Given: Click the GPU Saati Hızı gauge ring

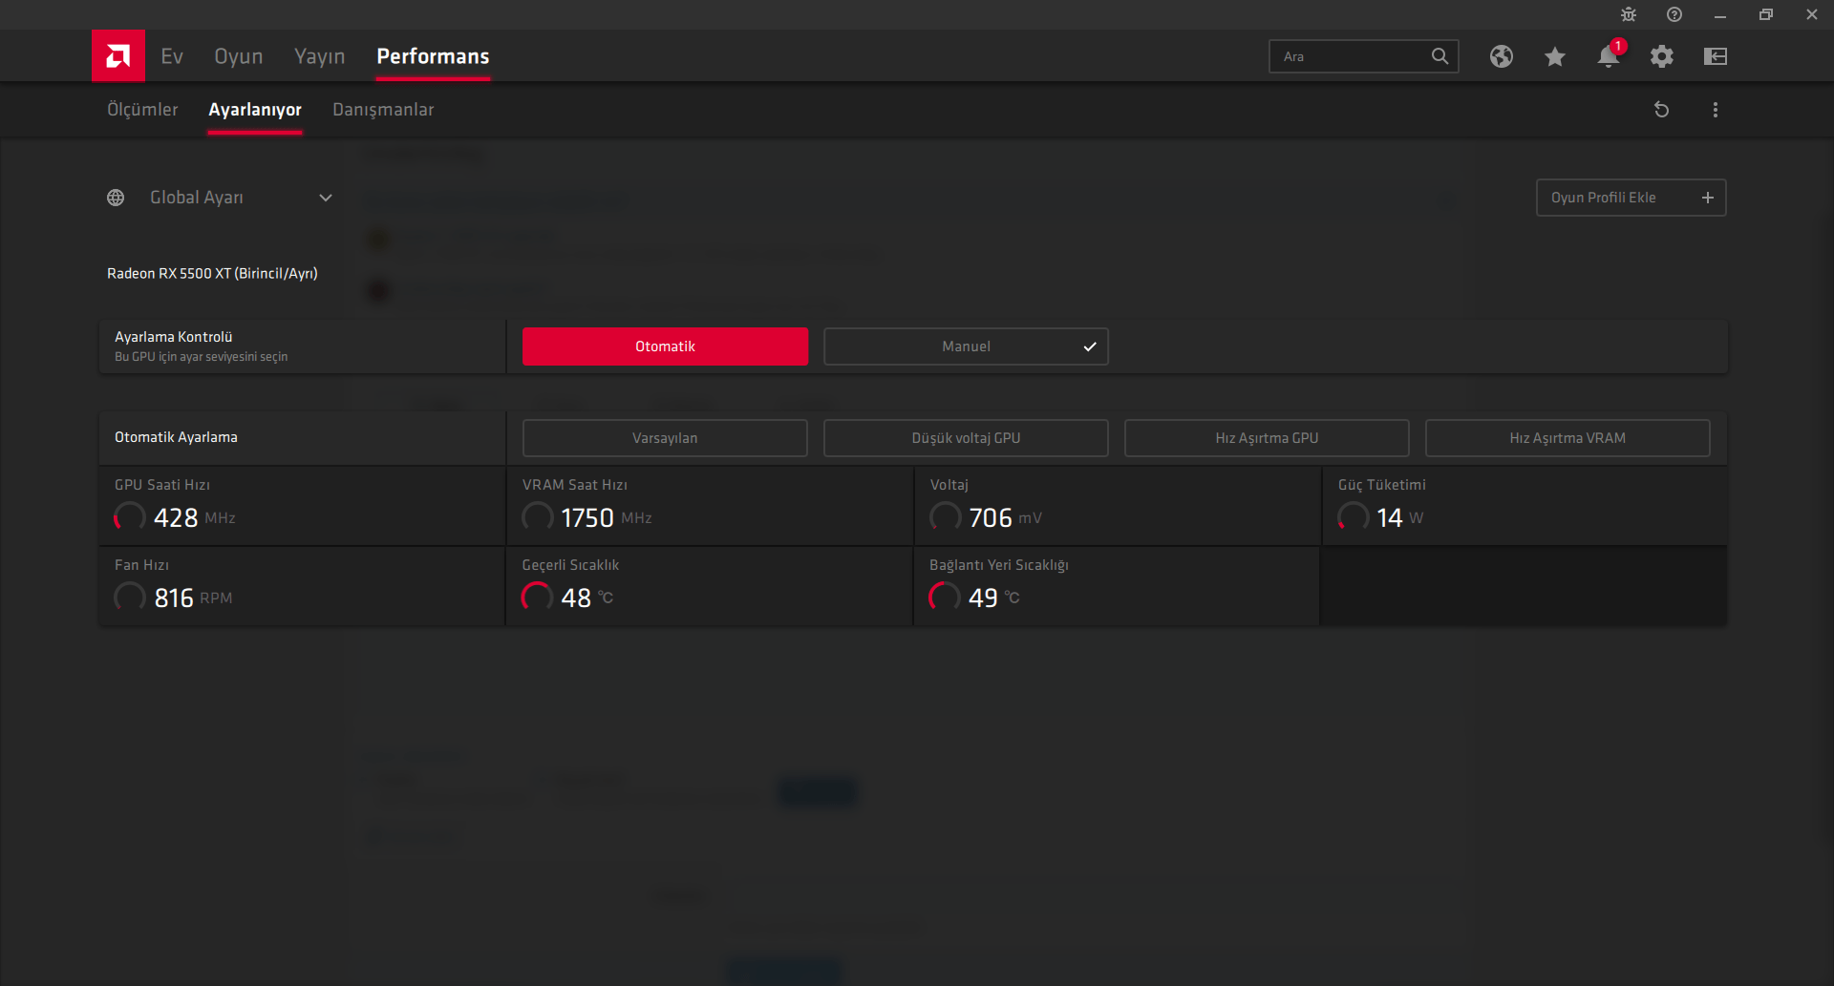Looking at the screenshot, I should 130,517.
